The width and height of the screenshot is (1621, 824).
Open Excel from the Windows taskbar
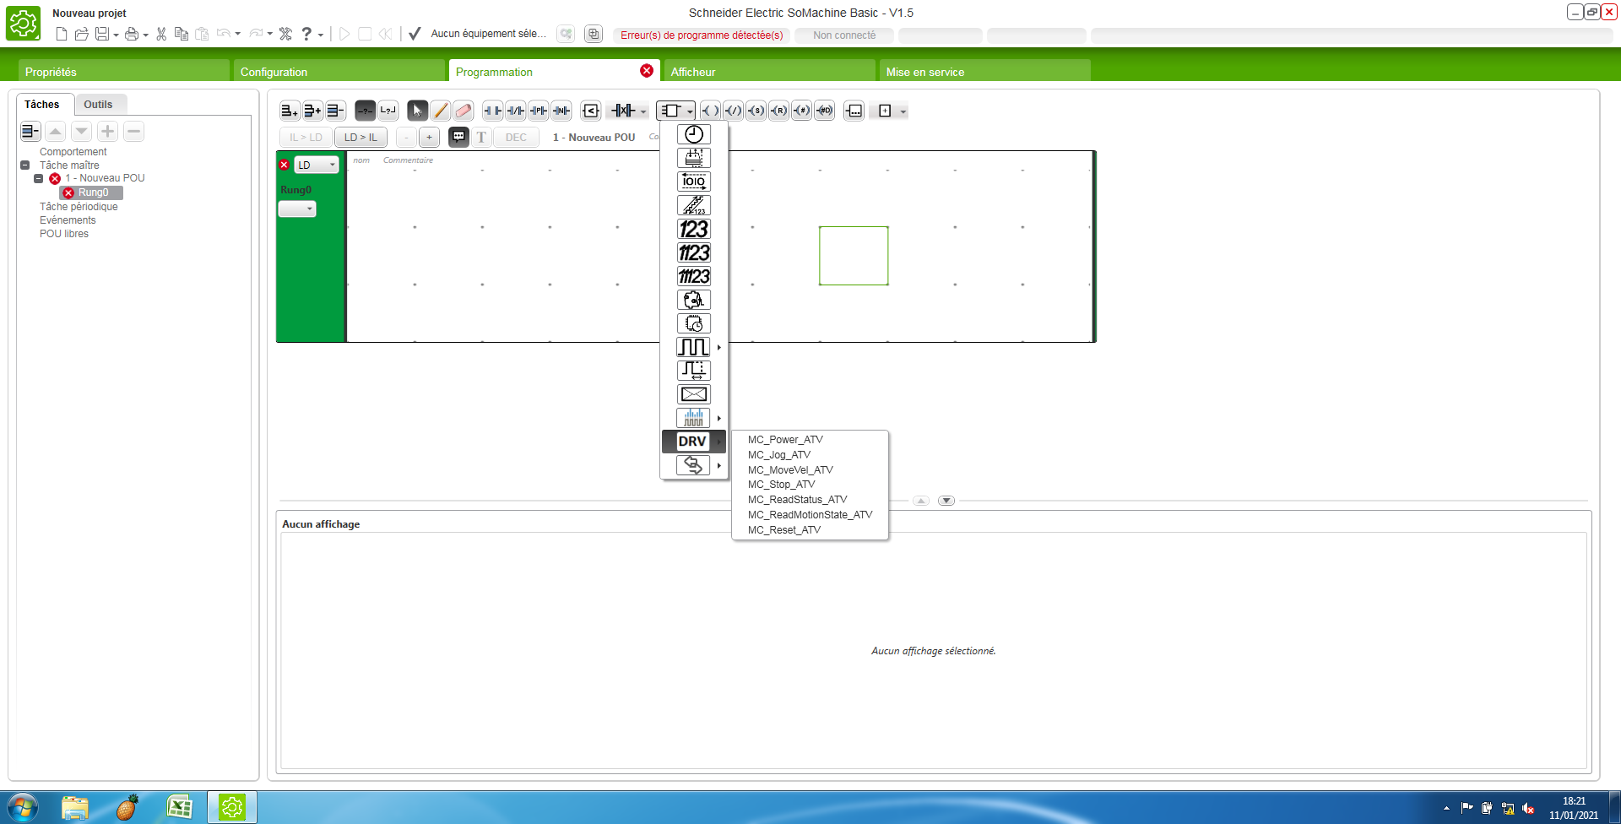tap(179, 808)
